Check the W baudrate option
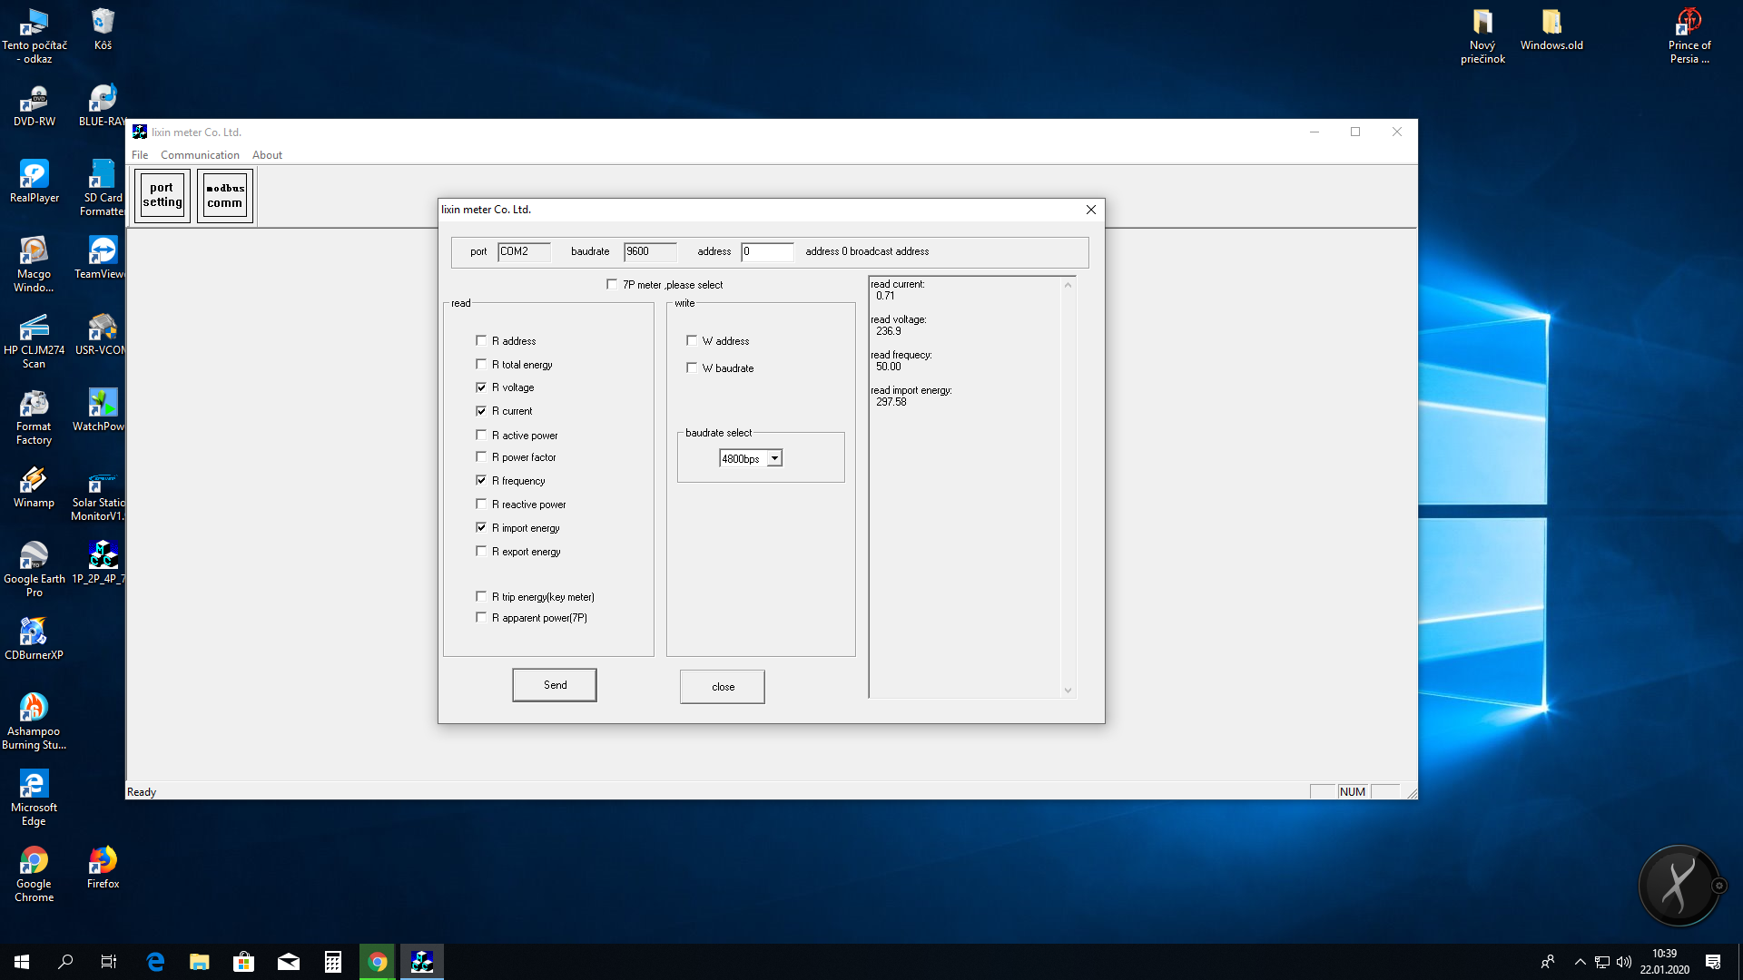The width and height of the screenshot is (1743, 980). (692, 368)
